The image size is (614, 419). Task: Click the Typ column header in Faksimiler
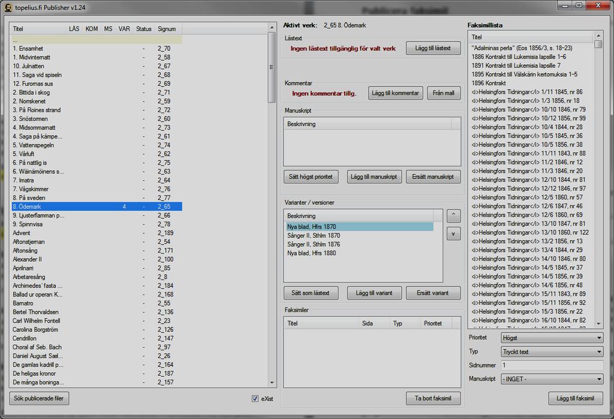click(x=405, y=324)
